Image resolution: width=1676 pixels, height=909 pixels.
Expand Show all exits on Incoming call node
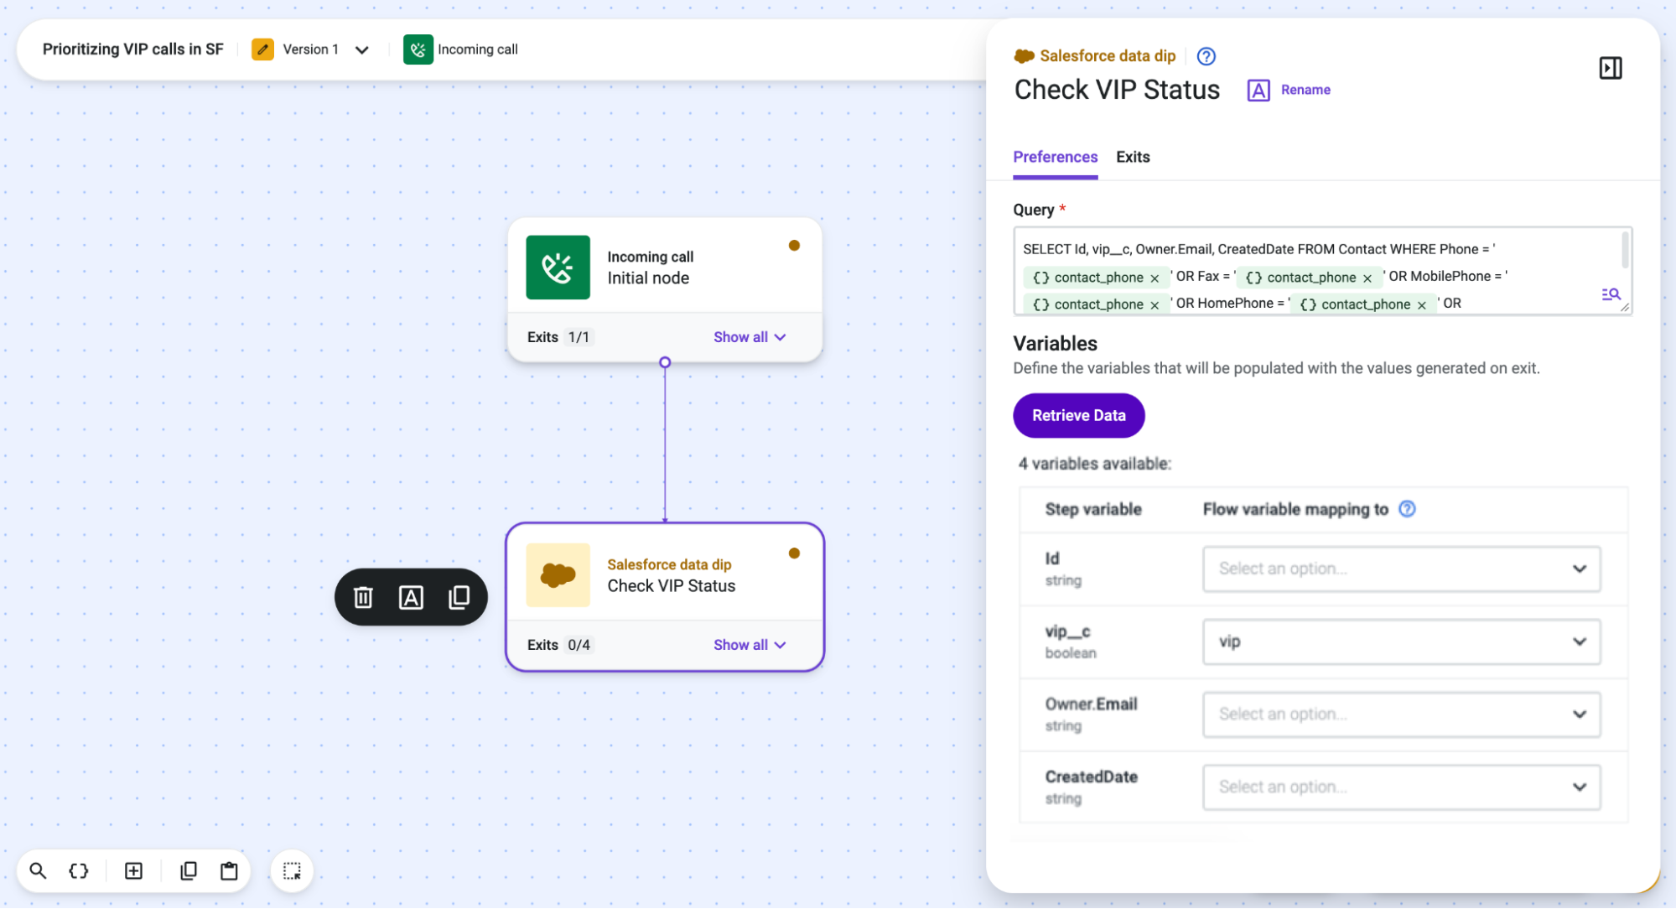coord(750,337)
